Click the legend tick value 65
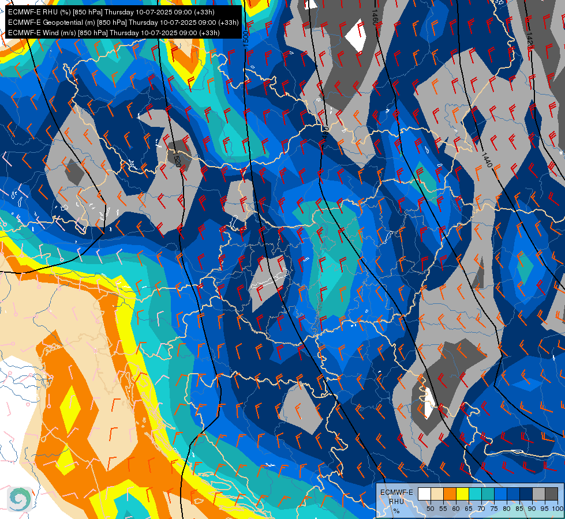 pos(469,509)
